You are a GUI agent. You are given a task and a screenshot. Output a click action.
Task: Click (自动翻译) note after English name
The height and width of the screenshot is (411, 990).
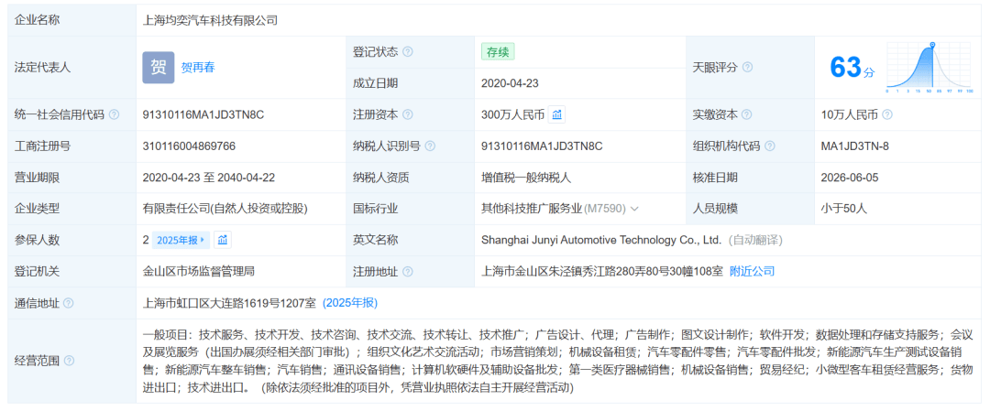(755, 240)
